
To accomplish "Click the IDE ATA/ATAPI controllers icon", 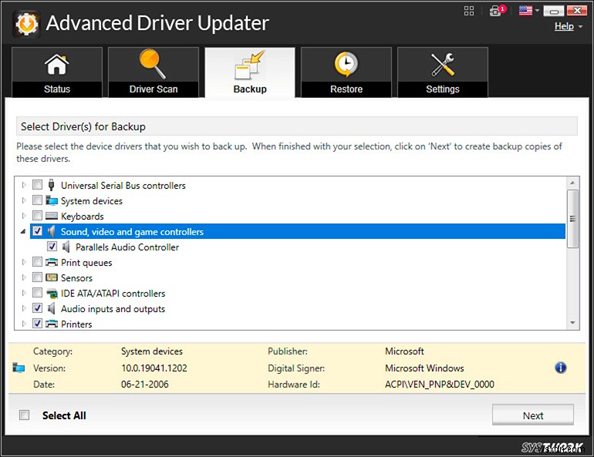I will 52,293.
